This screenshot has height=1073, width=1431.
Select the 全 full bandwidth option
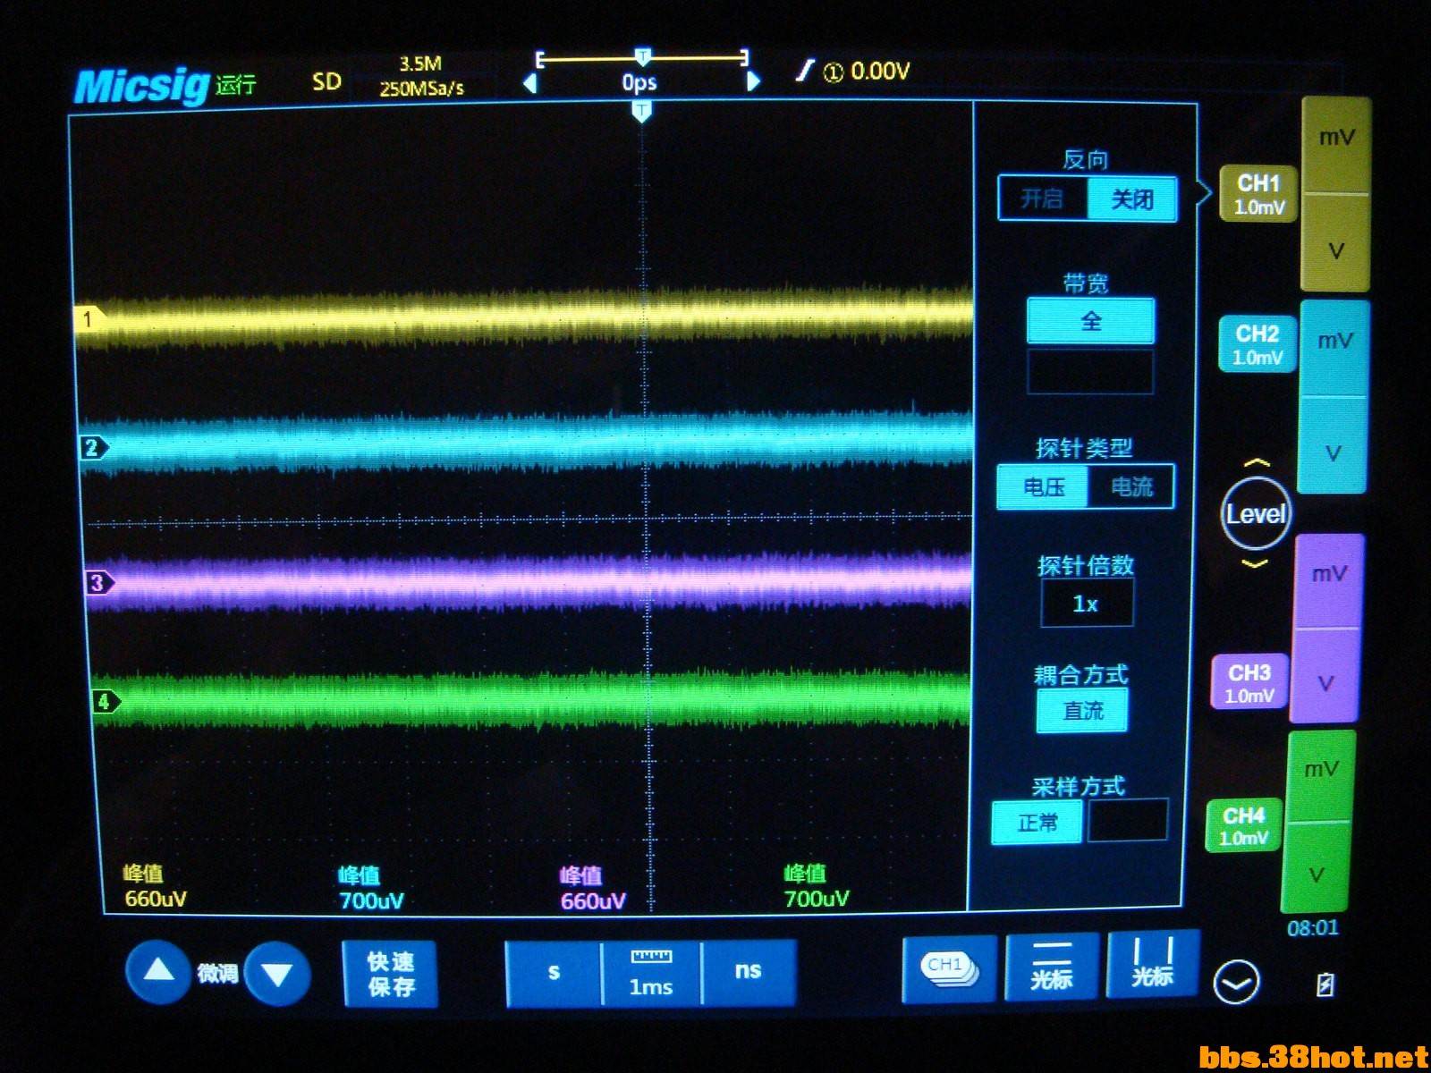click(1090, 321)
